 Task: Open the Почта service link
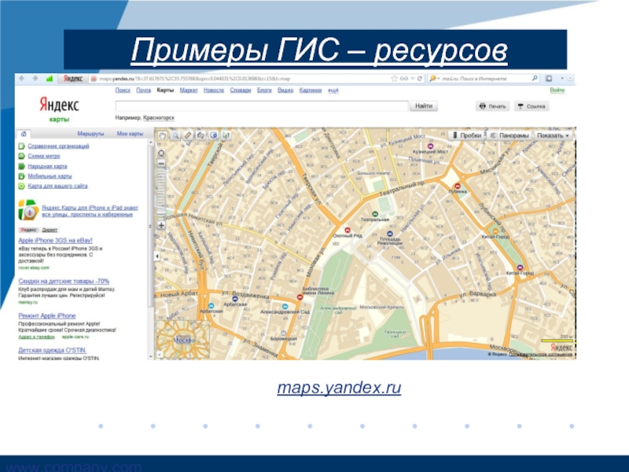143,90
